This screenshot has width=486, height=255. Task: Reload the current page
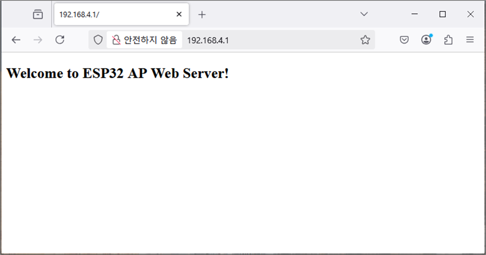tap(60, 40)
